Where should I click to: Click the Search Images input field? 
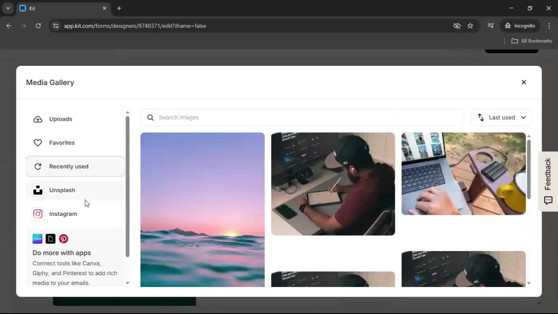click(x=302, y=117)
